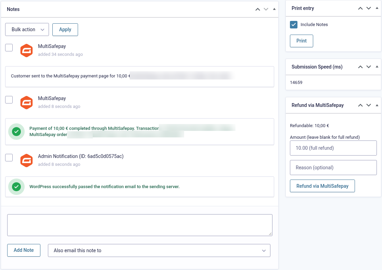The image size is (382, 270).
Task: Focus the Reason (optional) field
Action: tap(333, 168)
